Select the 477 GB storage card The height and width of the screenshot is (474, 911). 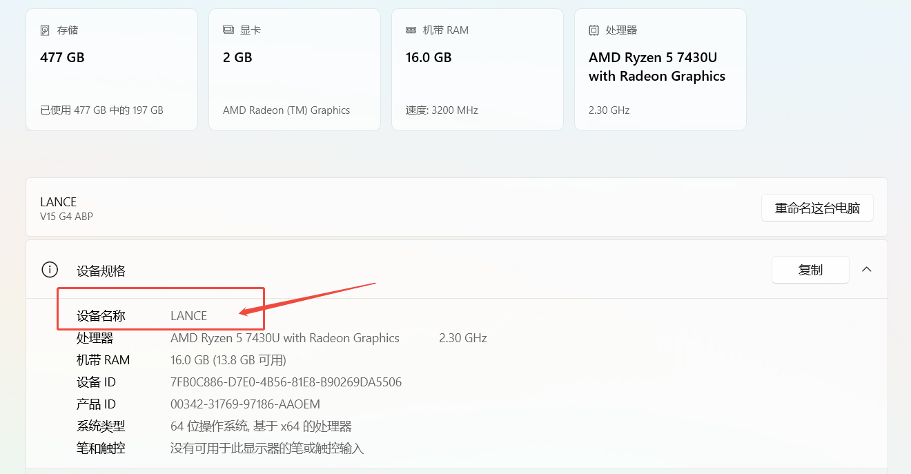click(112, 69)
